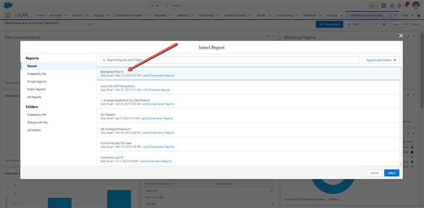Remove the Total Conserved Acres component
The width and height of the screenshot is (424, 208).
[273, 36]
